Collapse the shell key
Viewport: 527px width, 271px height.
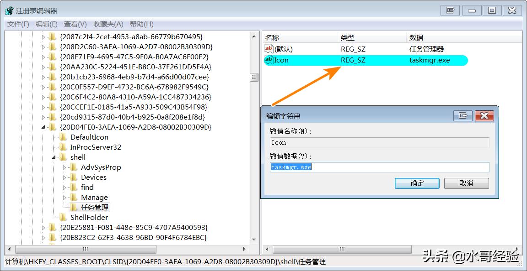pos(54,157)
